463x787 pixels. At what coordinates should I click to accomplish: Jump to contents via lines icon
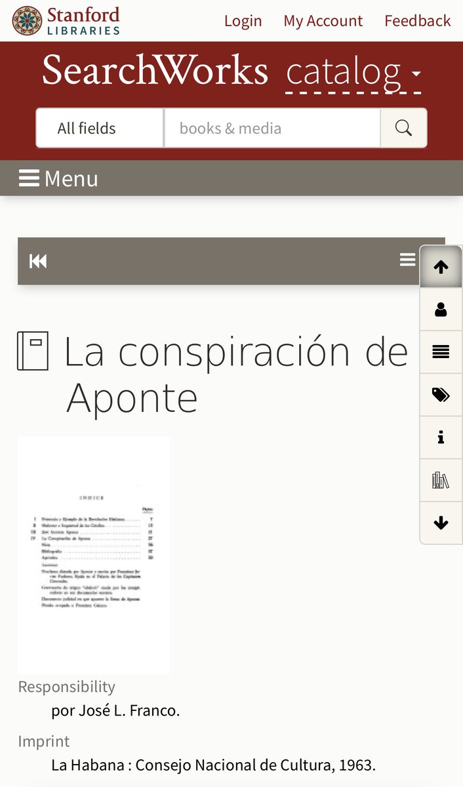(x=441, y=352)
